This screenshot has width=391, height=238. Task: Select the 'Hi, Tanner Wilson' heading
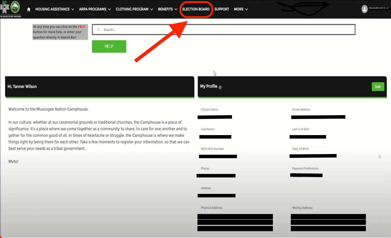pos(22,86)
